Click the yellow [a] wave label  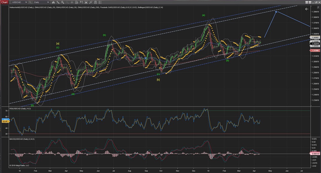point(58,44)
